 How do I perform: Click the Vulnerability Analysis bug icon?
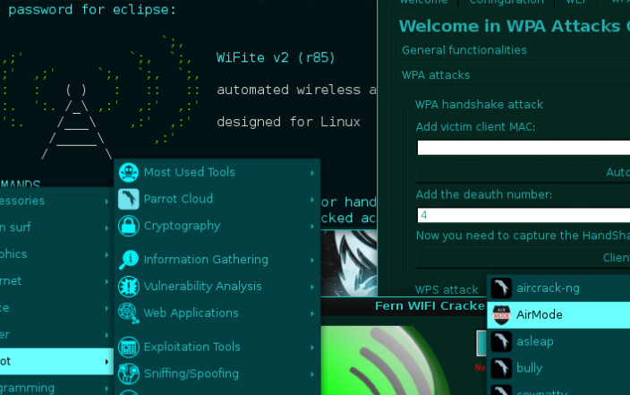coord(129,287)
